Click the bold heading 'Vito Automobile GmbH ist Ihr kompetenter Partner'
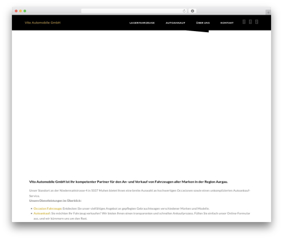The width and height of the screenshot is (283, 239). pos(128,182)
